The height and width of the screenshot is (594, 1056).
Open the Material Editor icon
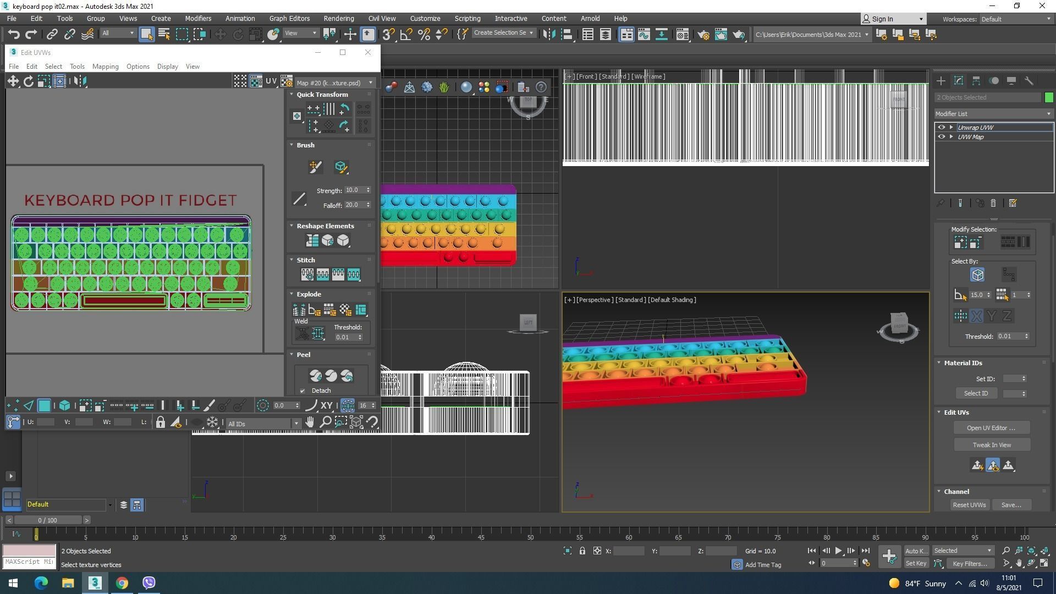(x=682, y=35)
